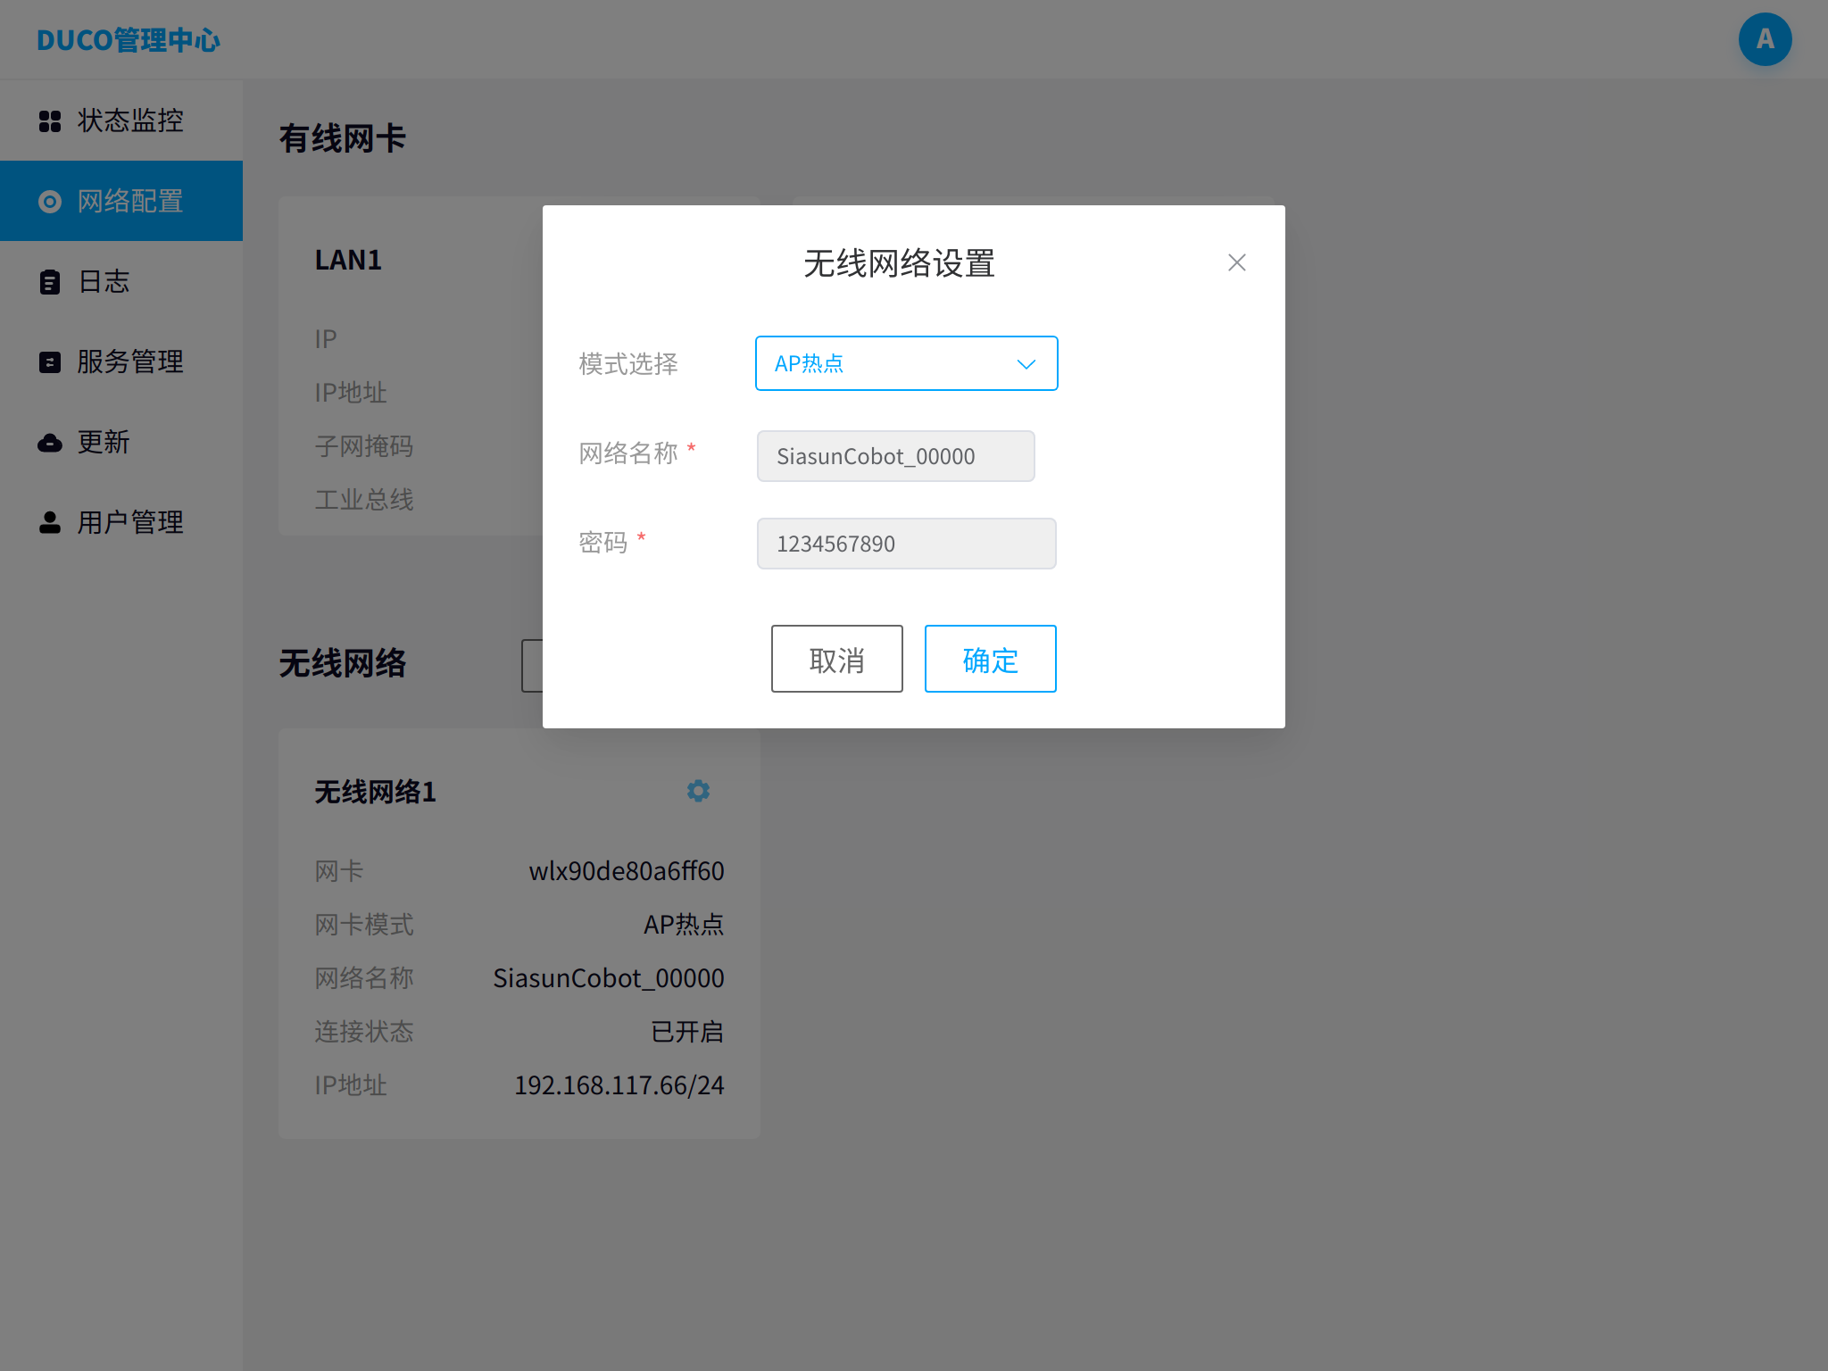This screenshot has height=1371, width=1828.
Task: Click the update cloud icon
Action: point(50,443)
